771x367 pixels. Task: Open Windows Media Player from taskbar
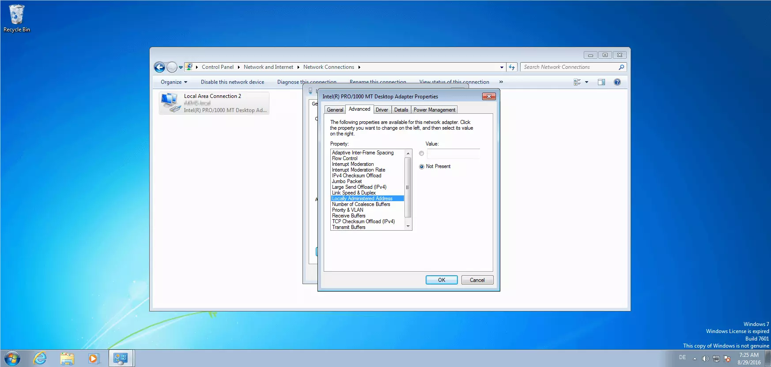point(94,358)
